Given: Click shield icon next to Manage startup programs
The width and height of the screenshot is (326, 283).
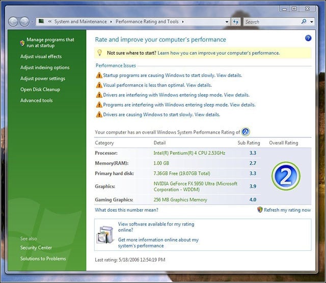Looking at the screenshot, I should tap(22, 43).
